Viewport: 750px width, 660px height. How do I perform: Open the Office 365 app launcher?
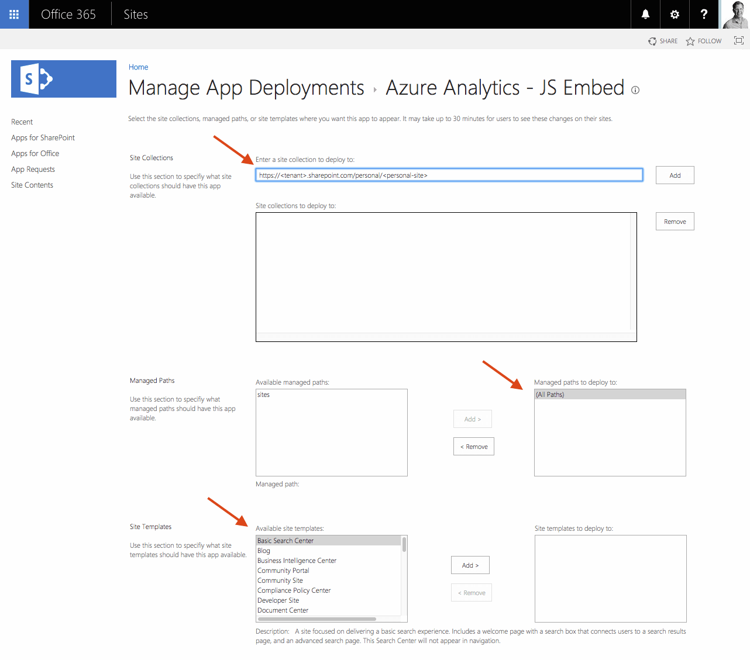point(14,14)
